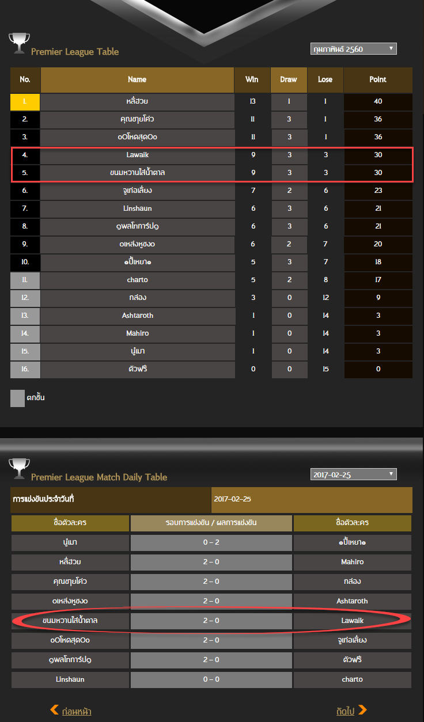The width and height of the screenshot is (424, 722).
Task: Click the trophy icon beside Match Daily Table
Action: coord(19,469)
